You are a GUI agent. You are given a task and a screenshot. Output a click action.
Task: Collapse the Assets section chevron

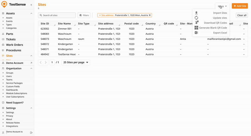click(31, 13)
